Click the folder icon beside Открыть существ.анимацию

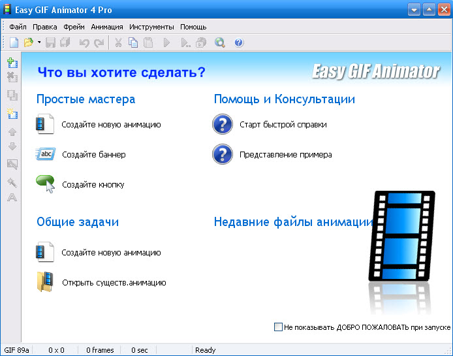pyautogui.click(x=45, y=282)
